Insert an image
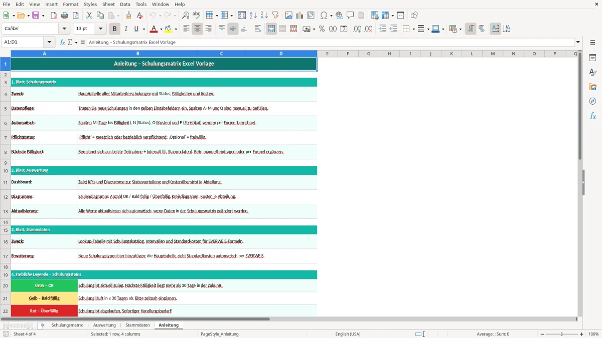 click(x=289, y=16)
